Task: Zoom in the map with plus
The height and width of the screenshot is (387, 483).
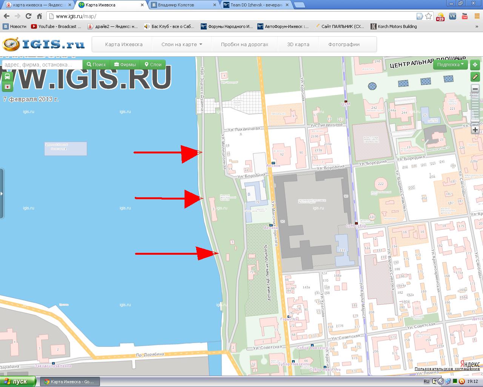Action: pyautogui.click(x=475, y=130)
